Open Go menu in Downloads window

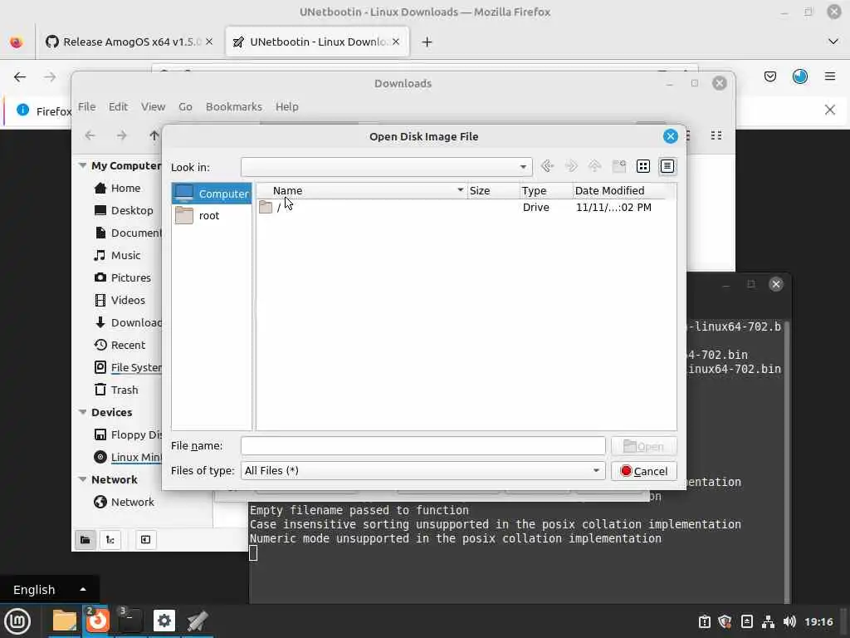tap(185, 107)
